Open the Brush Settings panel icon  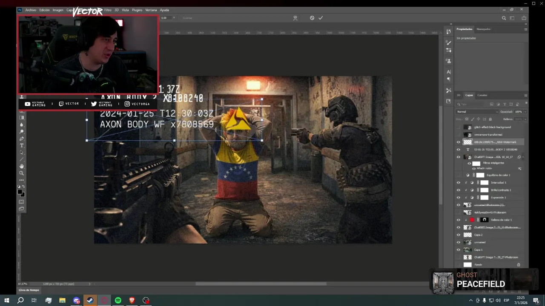[x=448, y=50]
